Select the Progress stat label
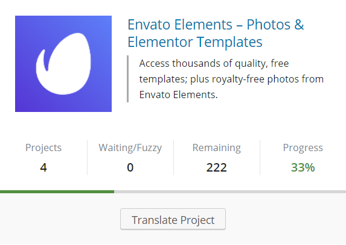Screen dimensions: 346x245 303,147
